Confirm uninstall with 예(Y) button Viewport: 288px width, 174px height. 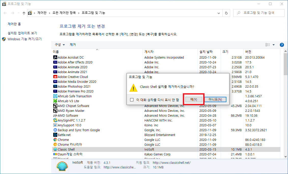point(194,99)
